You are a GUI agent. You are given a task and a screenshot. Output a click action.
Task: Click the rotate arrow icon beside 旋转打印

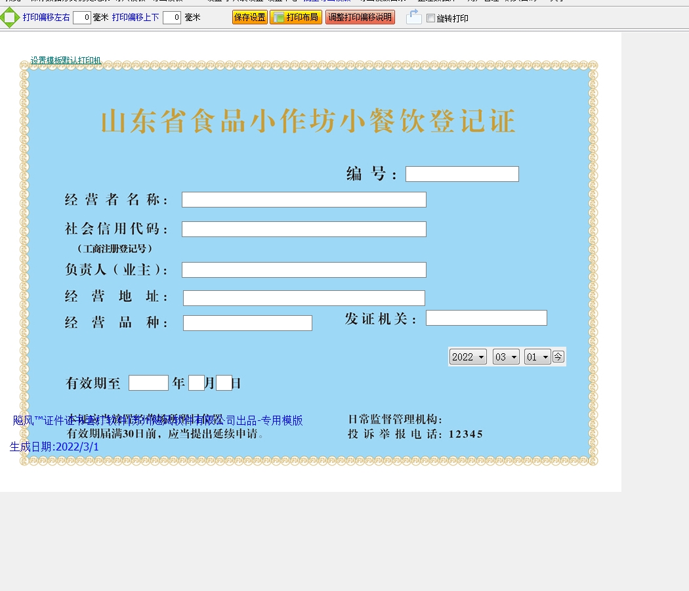point(413,17)
